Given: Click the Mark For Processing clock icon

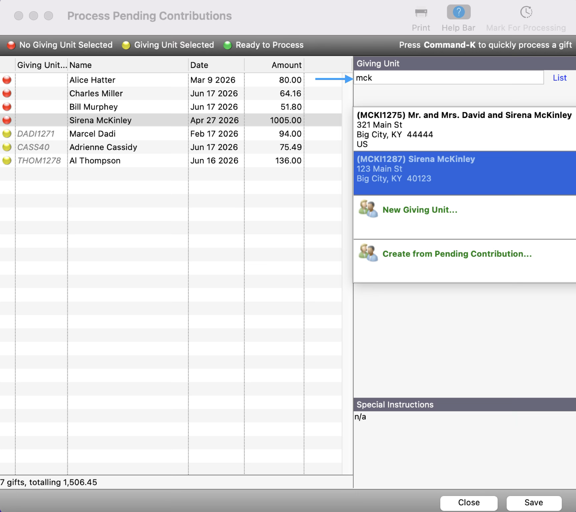Looking at the screenshot, I should point(526,12).
